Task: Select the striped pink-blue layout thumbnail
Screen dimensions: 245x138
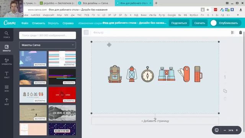Action: (x=62, y=59)
